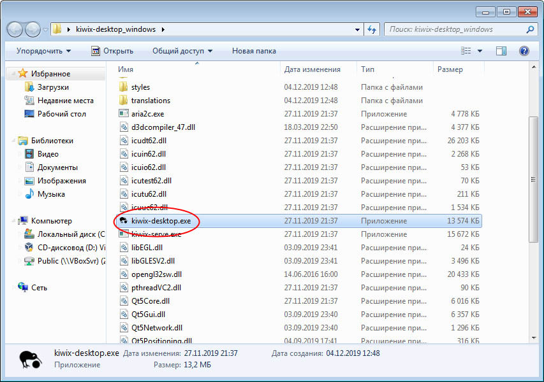Click the Открыть toolbar button
Viewport: 544px width, 382px height.
(x=112, y=51)
